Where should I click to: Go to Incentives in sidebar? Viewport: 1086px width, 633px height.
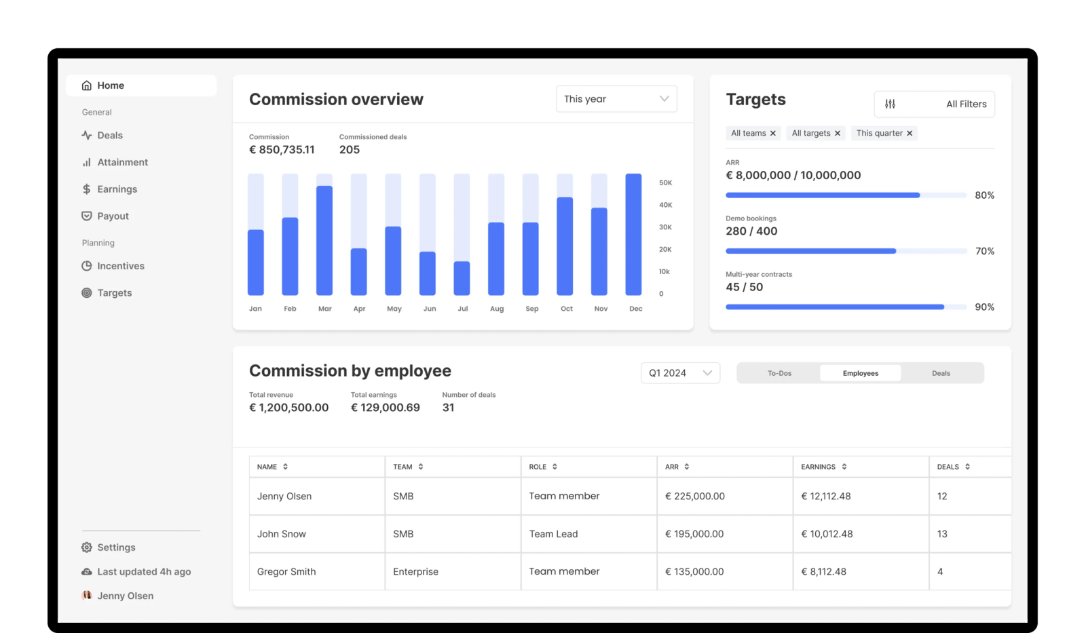(x=120, y=266)
